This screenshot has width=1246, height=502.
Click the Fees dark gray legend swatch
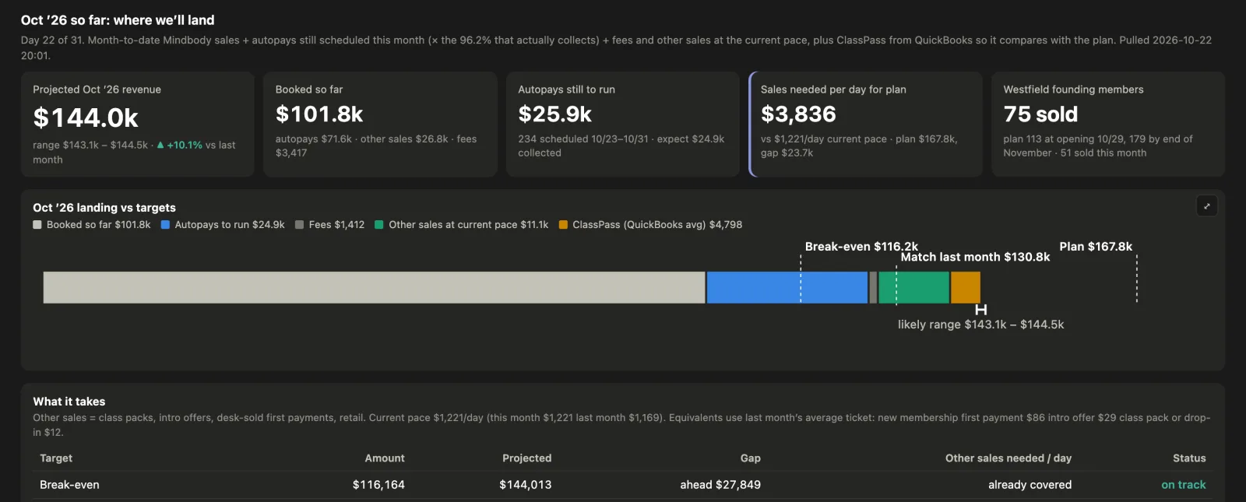(x=299, y=225)
